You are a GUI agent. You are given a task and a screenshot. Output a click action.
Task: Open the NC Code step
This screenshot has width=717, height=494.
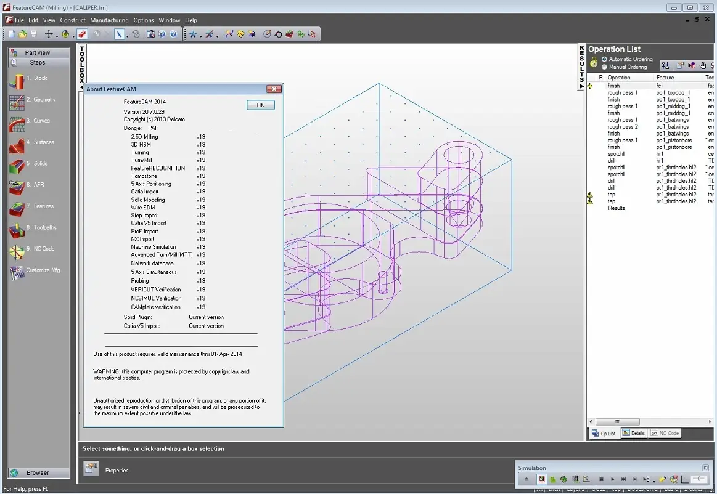coord(31,251)
